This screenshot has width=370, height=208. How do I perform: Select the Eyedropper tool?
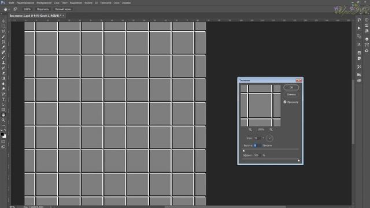pyautogui.click(x=3, y=47)
